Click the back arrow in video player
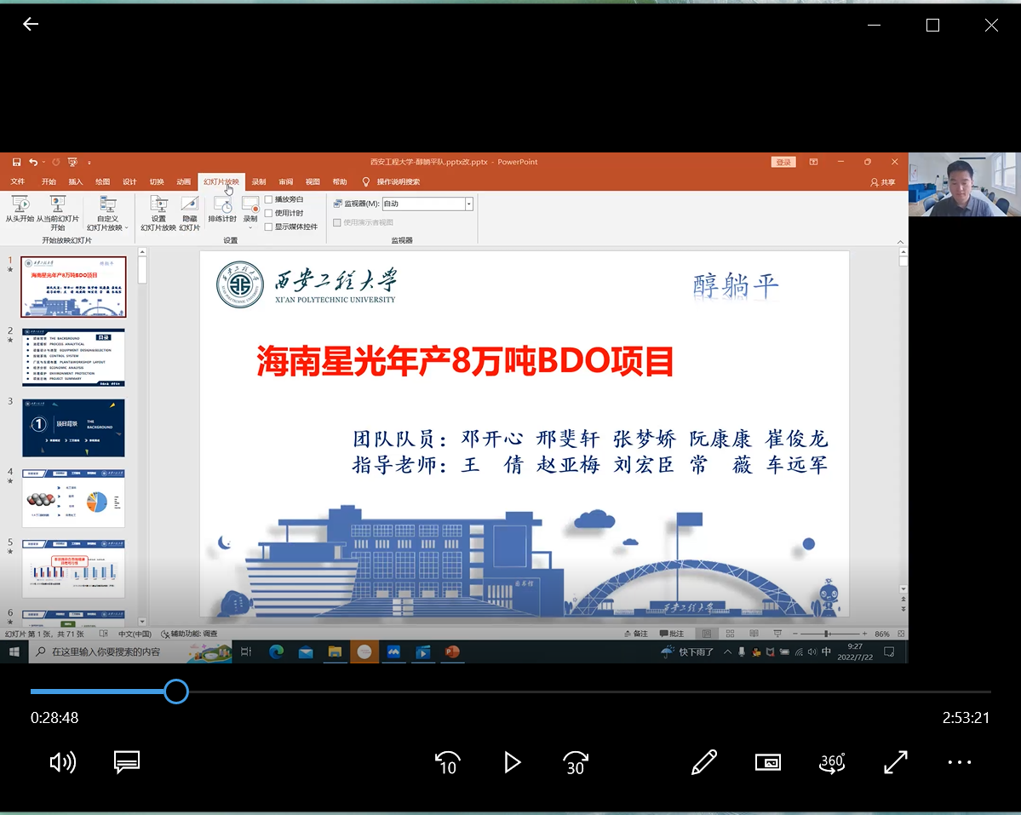Screen dimensions: 1021x815 tap(31, 25)
